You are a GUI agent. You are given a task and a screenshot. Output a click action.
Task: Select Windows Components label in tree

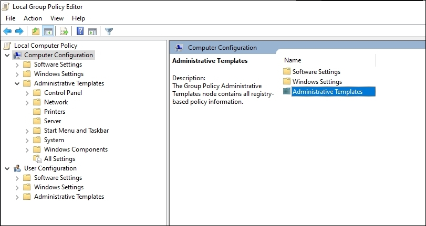76,149
